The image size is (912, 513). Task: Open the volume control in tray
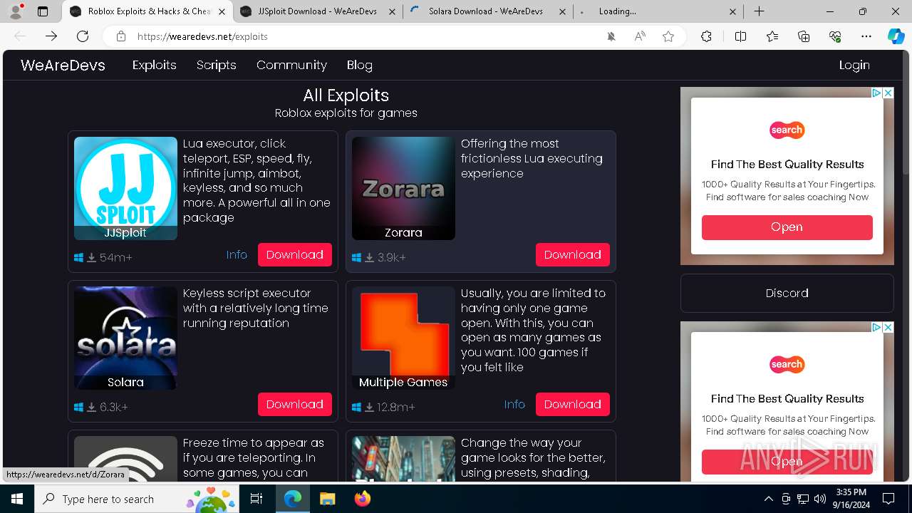tap(820, 499)
